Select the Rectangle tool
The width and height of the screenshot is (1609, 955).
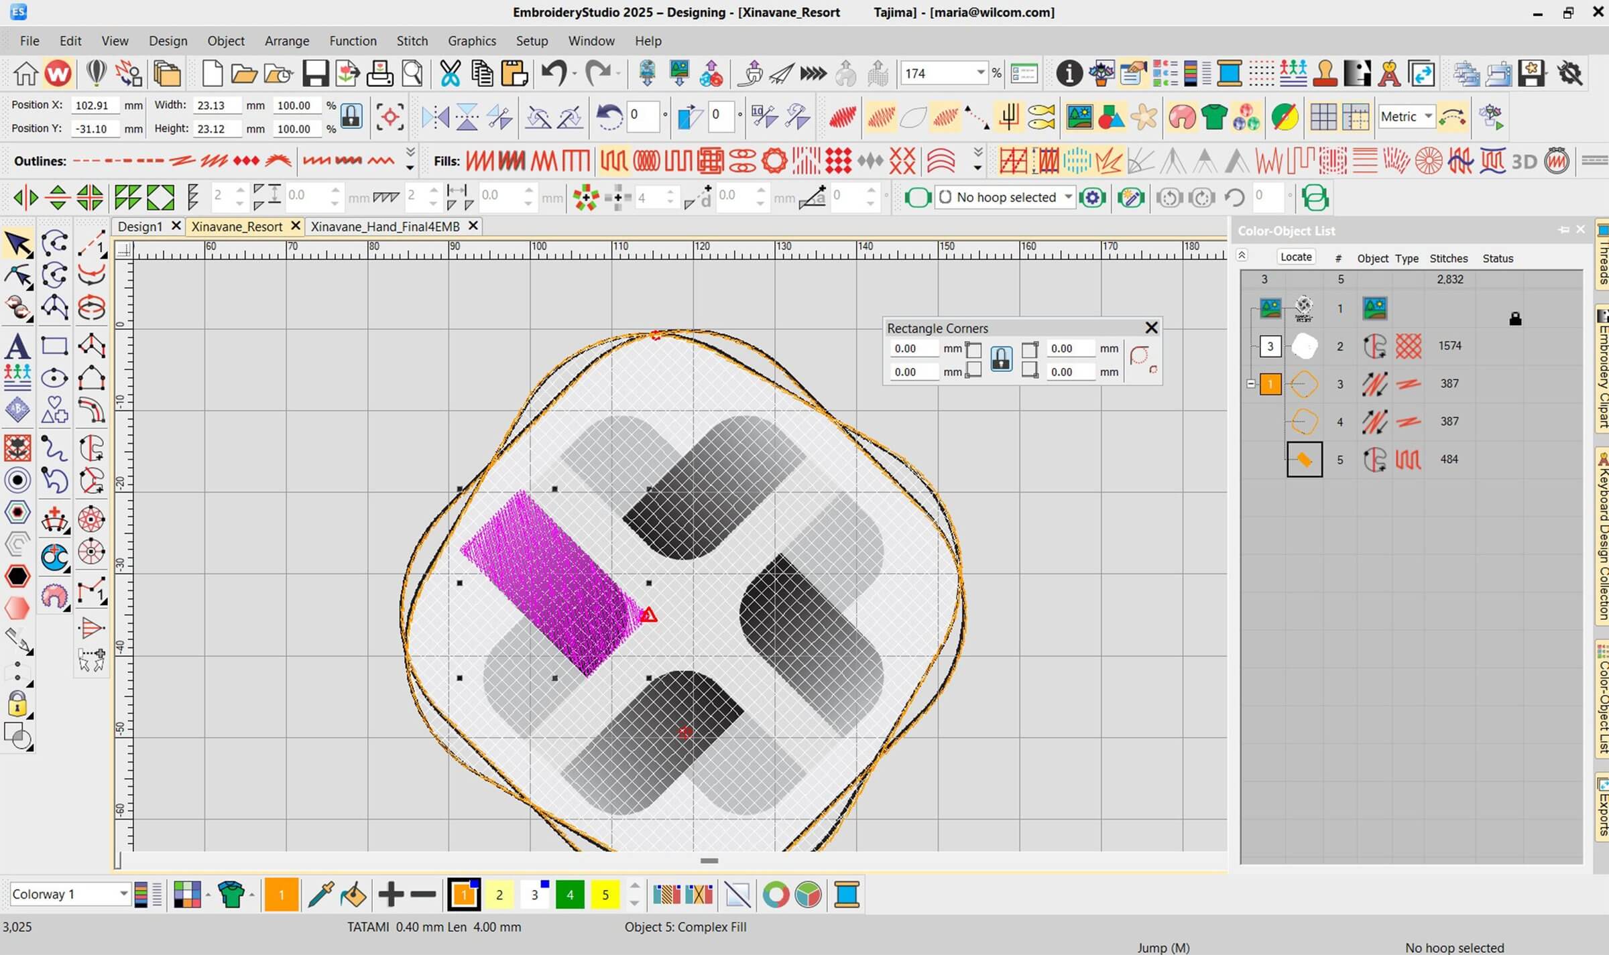(54, 345)
